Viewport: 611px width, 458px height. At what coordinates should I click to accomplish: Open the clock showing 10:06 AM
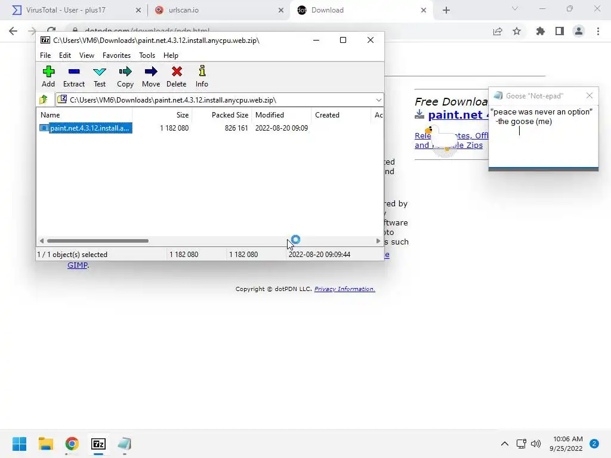[x=566, y=444]
